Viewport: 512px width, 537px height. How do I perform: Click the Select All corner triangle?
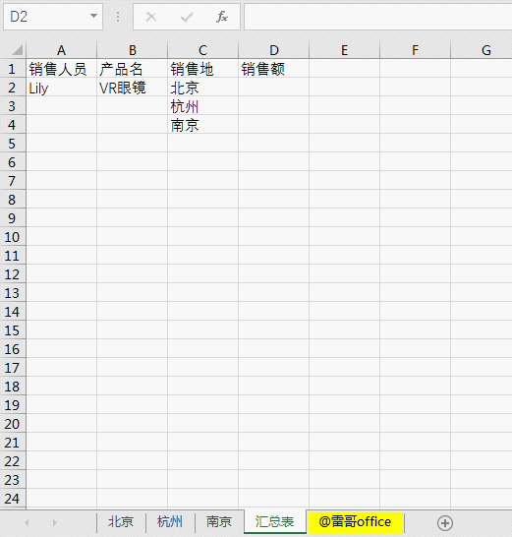[x=17, y=50]
